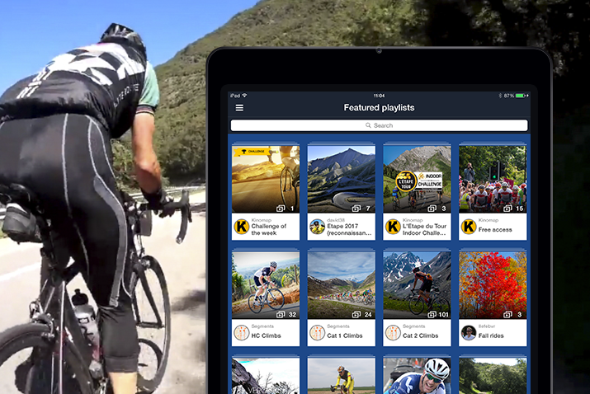Select the 'HC Climbs' title text
The width and height of the screenshot is (590, 394).
266,335
